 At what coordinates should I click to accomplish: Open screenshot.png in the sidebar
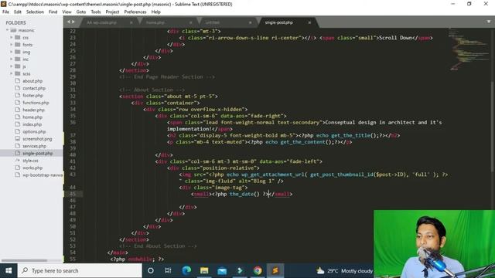point(37,139)
